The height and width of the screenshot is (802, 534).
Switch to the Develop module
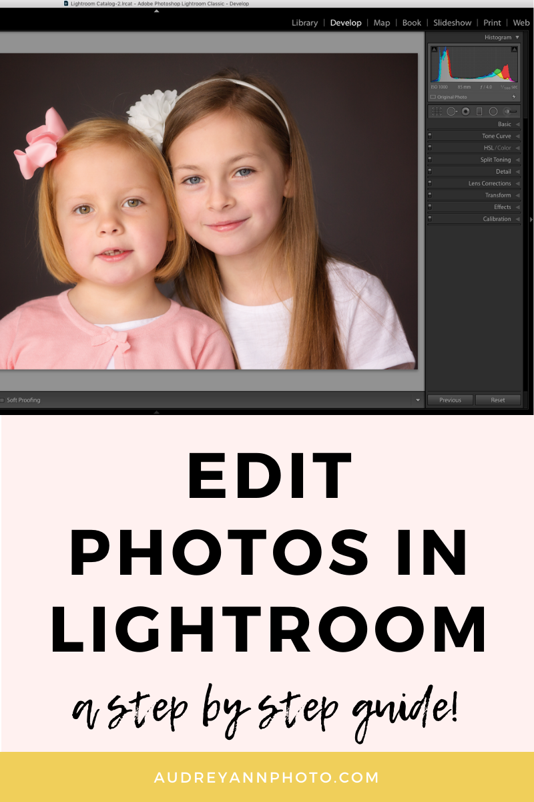tap(346, 23)
